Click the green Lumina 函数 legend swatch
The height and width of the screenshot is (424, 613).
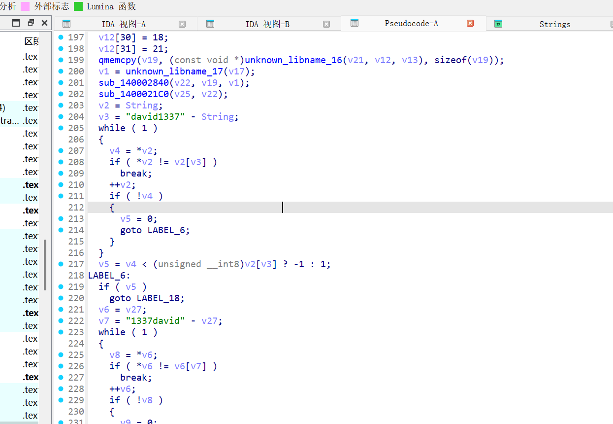coord(78,6)
